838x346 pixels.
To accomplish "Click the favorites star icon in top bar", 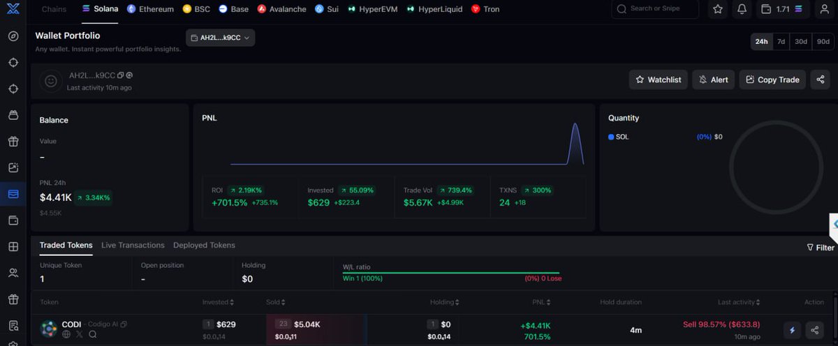I will [x=718, y=9].
